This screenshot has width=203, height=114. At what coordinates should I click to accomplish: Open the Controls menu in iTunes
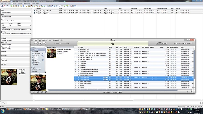click(x=45, y=40)
